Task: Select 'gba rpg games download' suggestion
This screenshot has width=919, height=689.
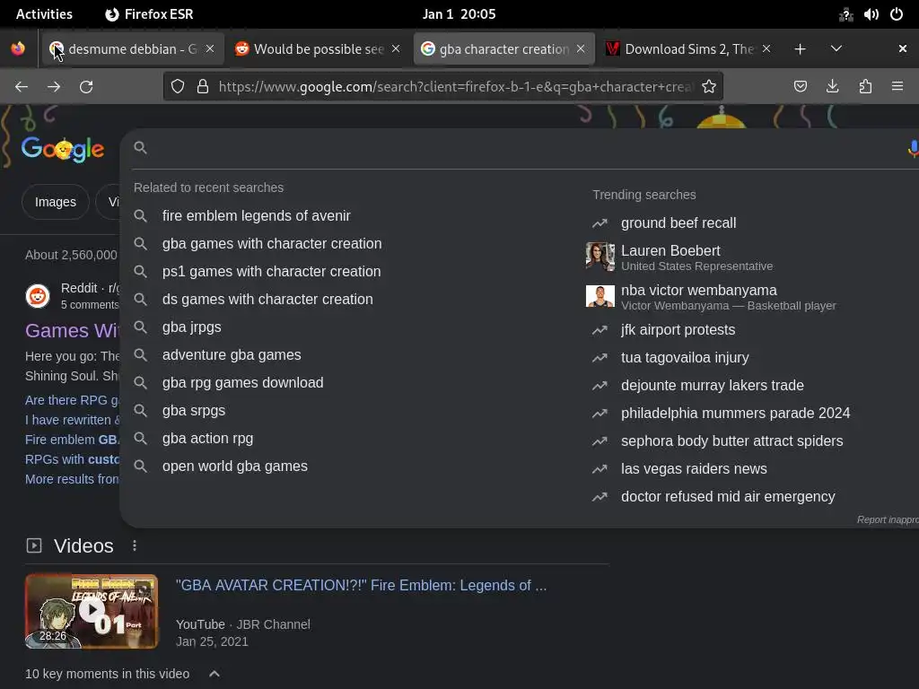Action: (242, 382)
